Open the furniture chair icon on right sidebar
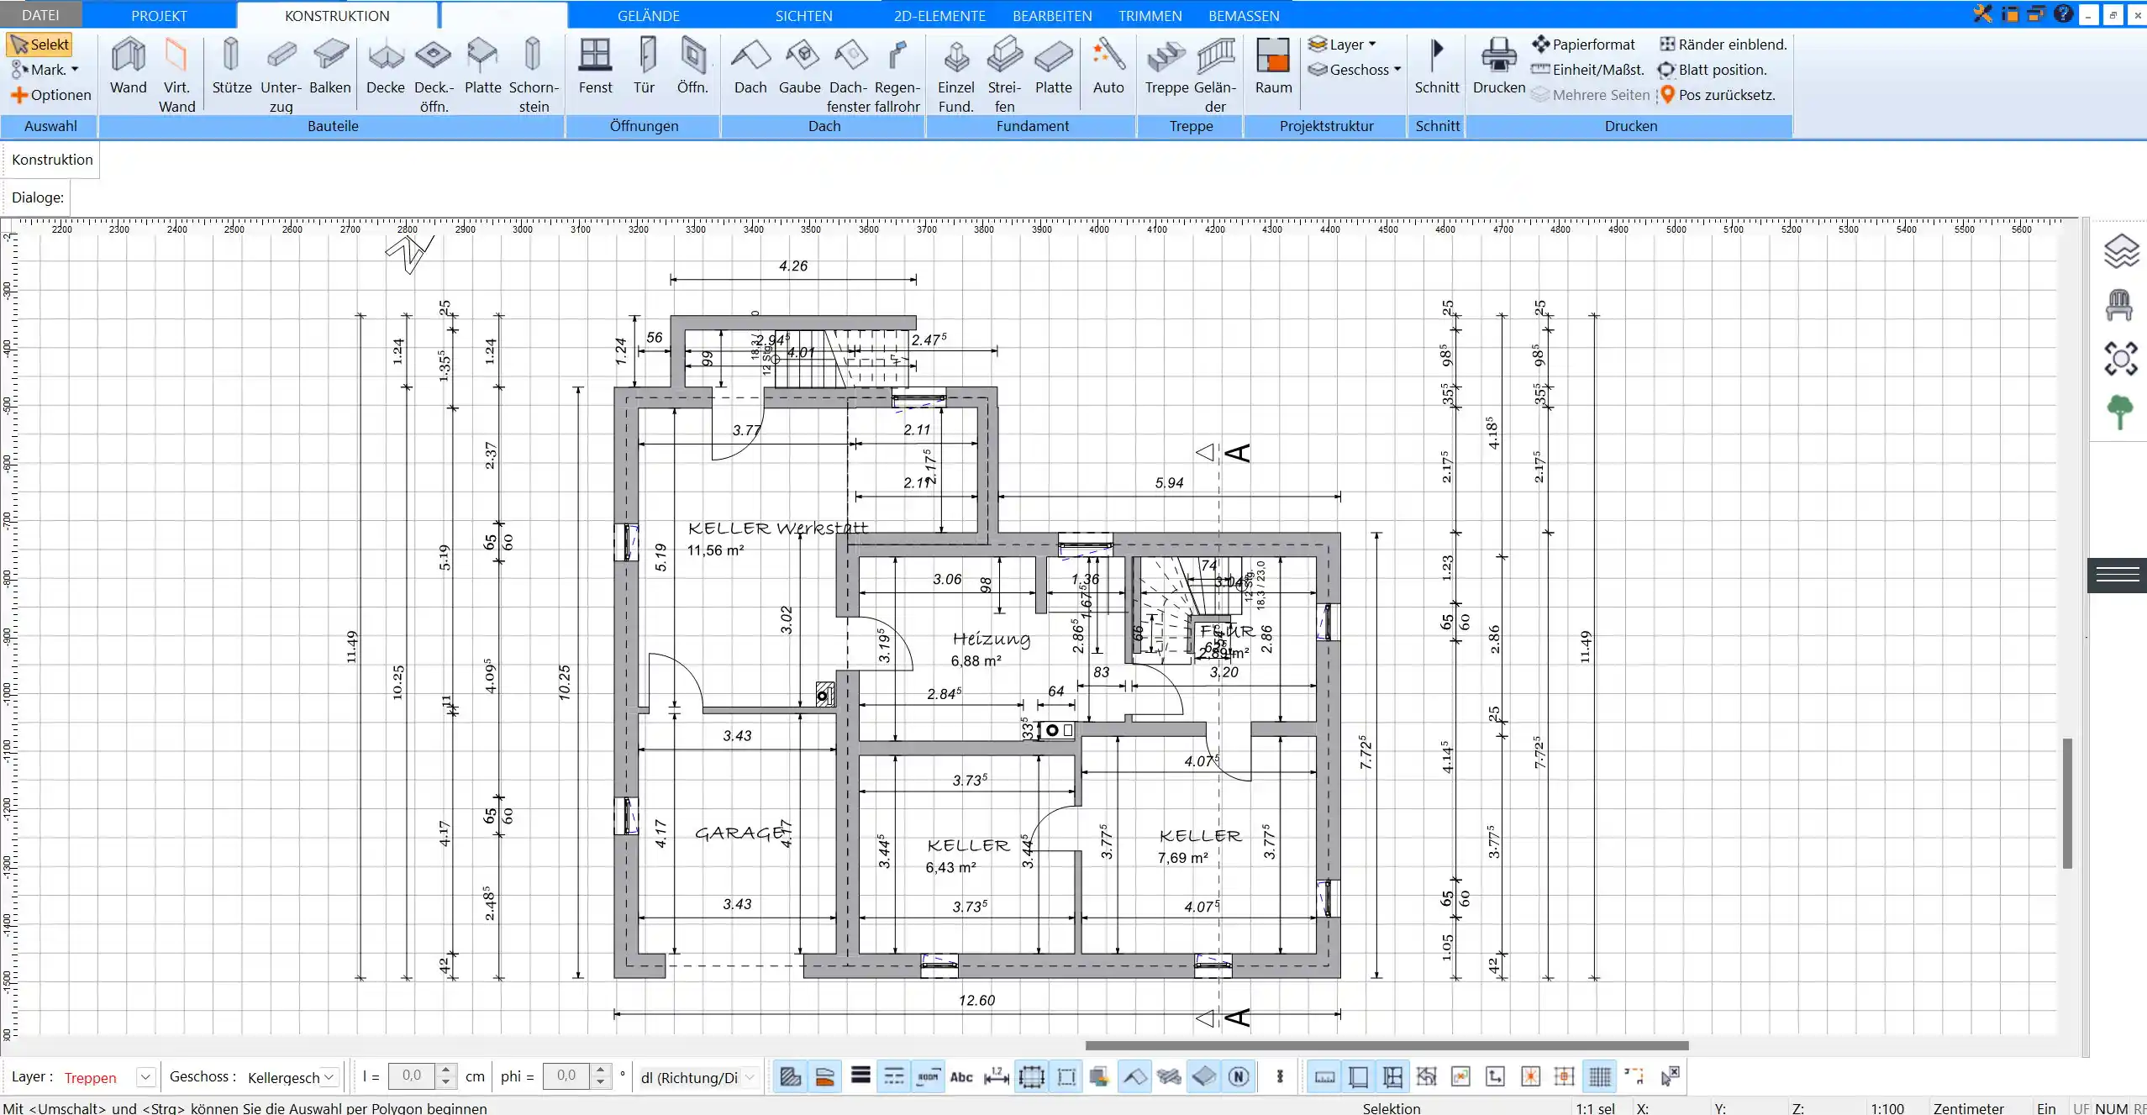The height and width of the screenshot is (1115, 2147). coord(2120,305)
